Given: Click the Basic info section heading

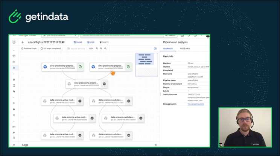Looking at the screenshot, I should (168, 56).
